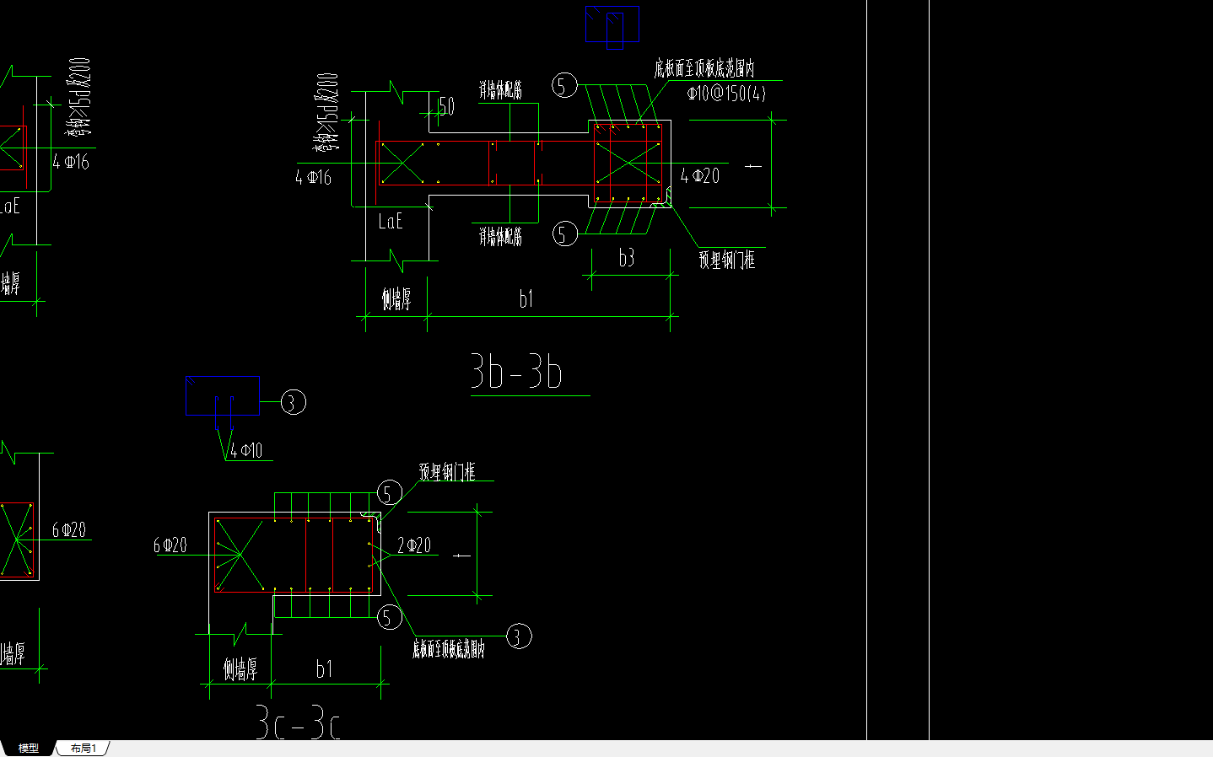1213x757 pixels.
Task: Click the 侧墙厚 label under section 3b-3b
Action: (396, 298)
